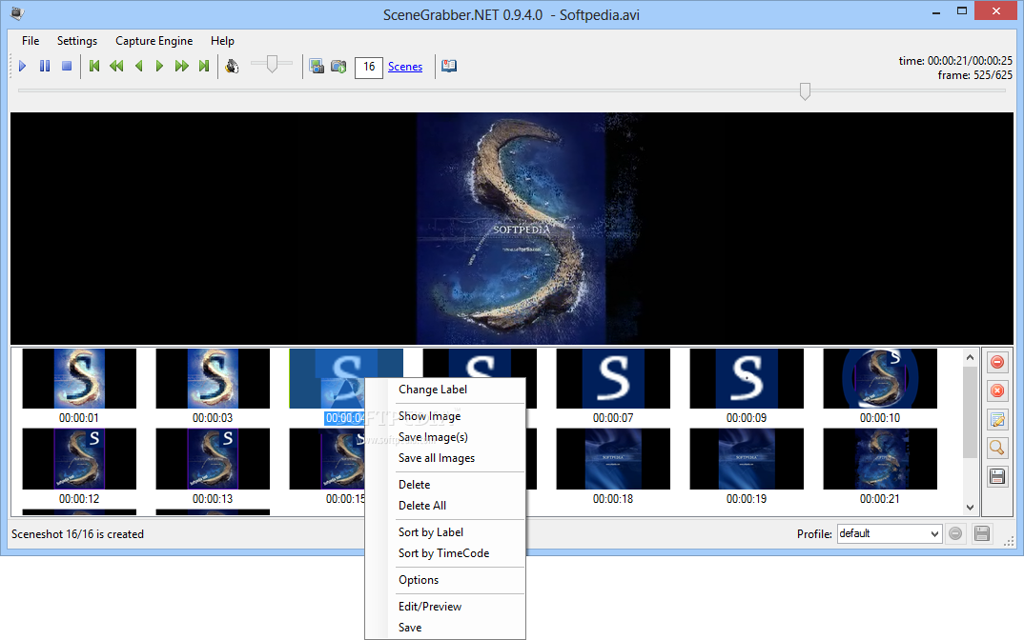This screenshot has width=1024, height=640.
Task: Choose Save at bottom of context menu
Action: pyautogui.click(x=445, y=628)
